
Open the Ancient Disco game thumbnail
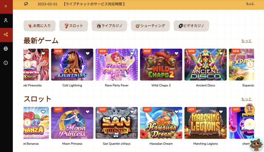point(205,65)
